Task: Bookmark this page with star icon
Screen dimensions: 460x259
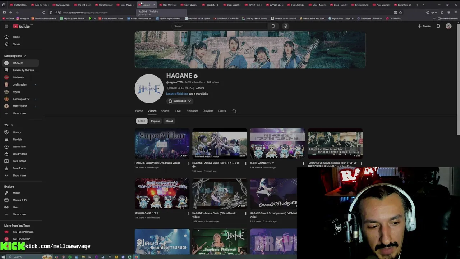Action: [400, 12]
